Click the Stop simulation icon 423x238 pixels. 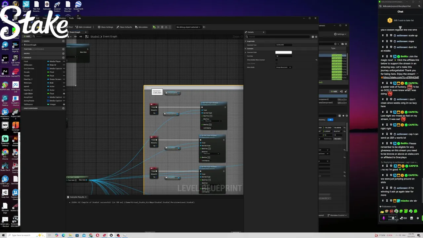point(162,27)
